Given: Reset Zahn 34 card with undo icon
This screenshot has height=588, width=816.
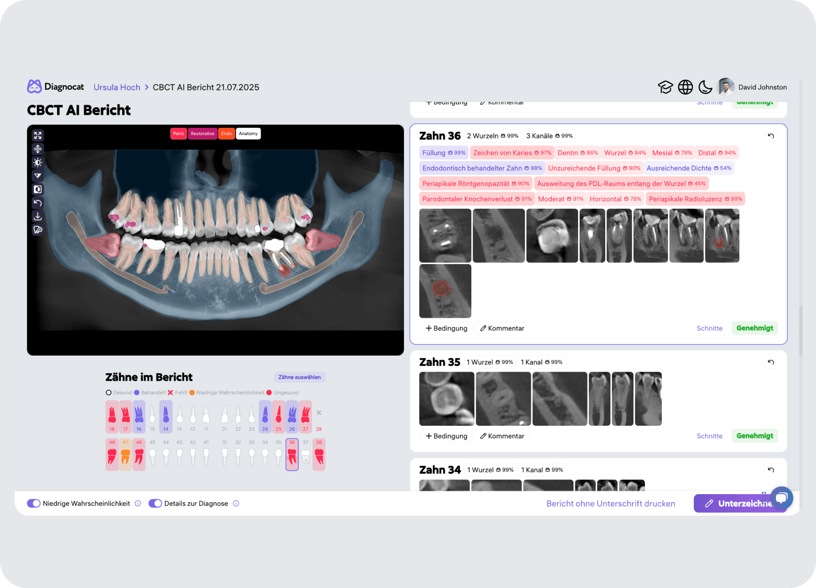Looking at the screenshot, I should (771, 470).
